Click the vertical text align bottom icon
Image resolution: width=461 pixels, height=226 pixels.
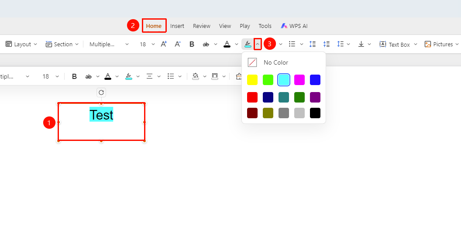pos(361,44)
